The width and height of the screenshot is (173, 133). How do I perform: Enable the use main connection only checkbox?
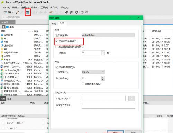pyautogui.click(x=83, y=84)
